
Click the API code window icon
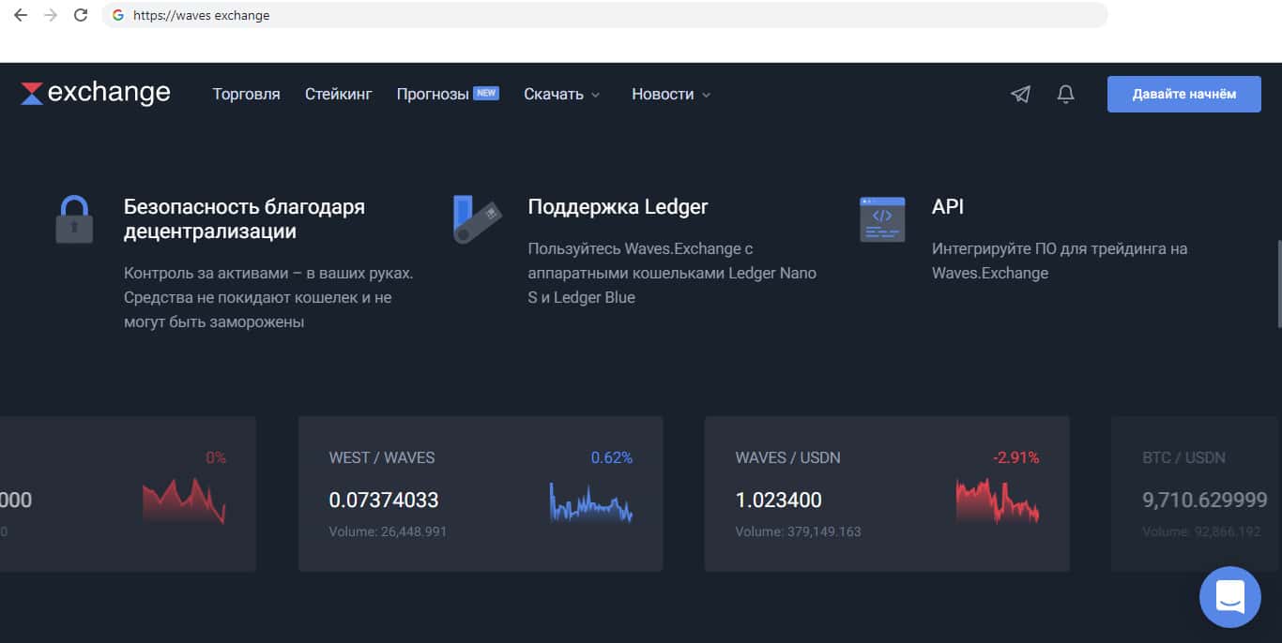click(x=882, y=219)
